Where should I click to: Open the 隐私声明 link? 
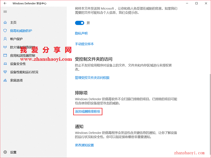[81, 33]
